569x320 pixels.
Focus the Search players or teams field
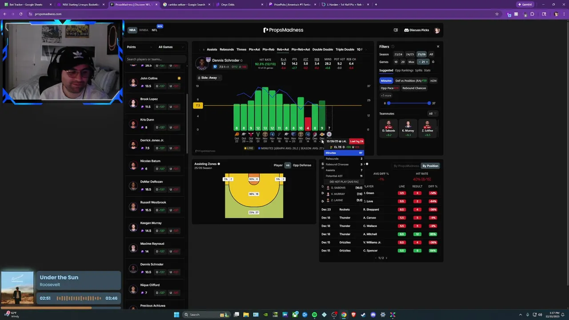click(156, 59)
